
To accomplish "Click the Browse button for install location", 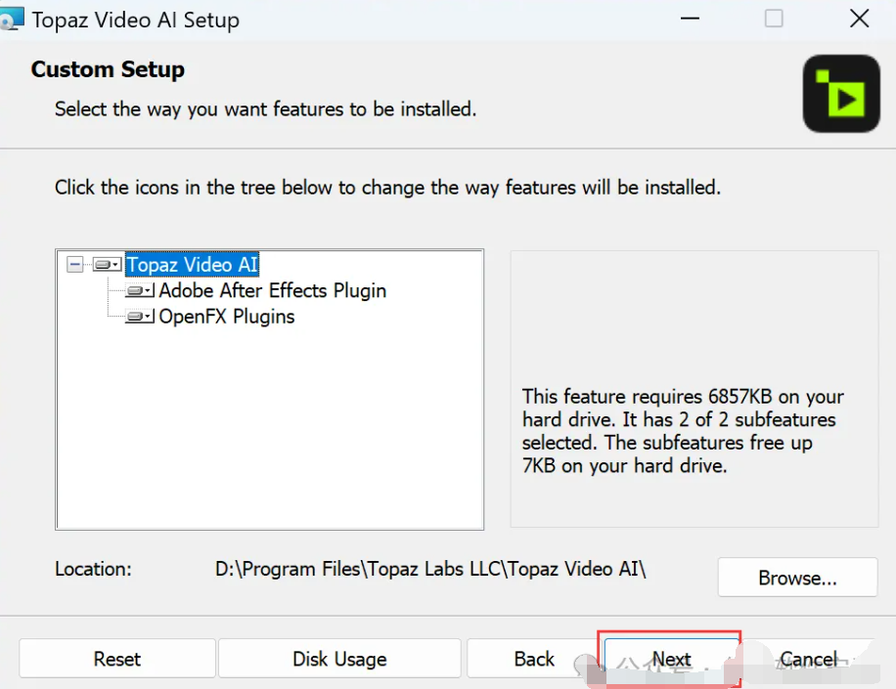I will point(797,578).
